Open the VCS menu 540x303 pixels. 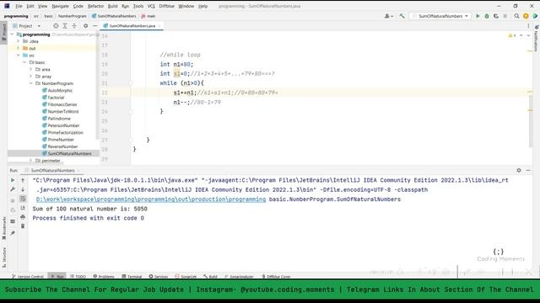coord(151,6)
